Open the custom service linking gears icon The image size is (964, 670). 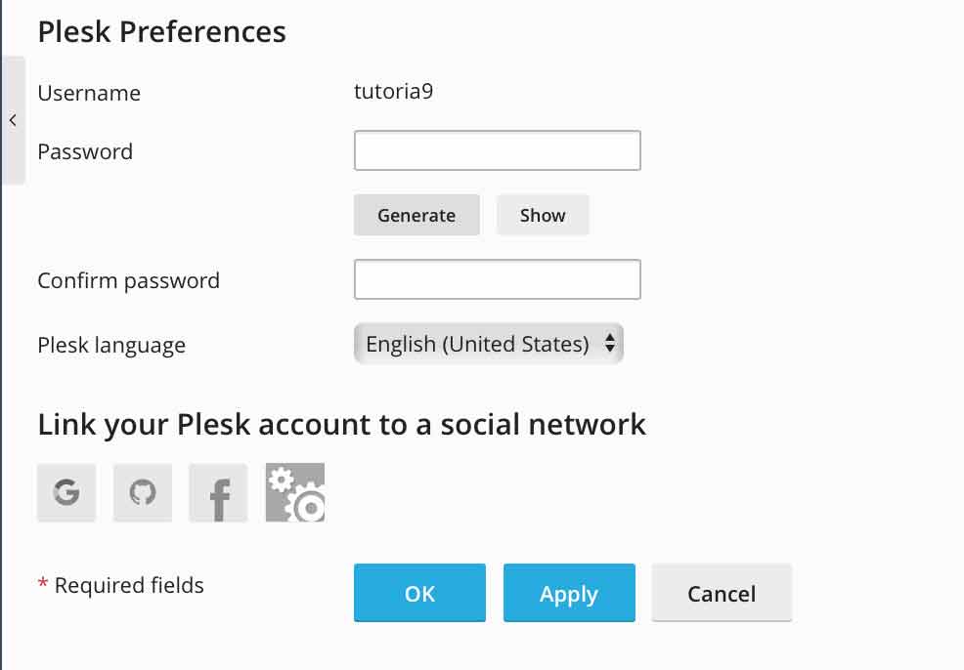tap(294, 492)
